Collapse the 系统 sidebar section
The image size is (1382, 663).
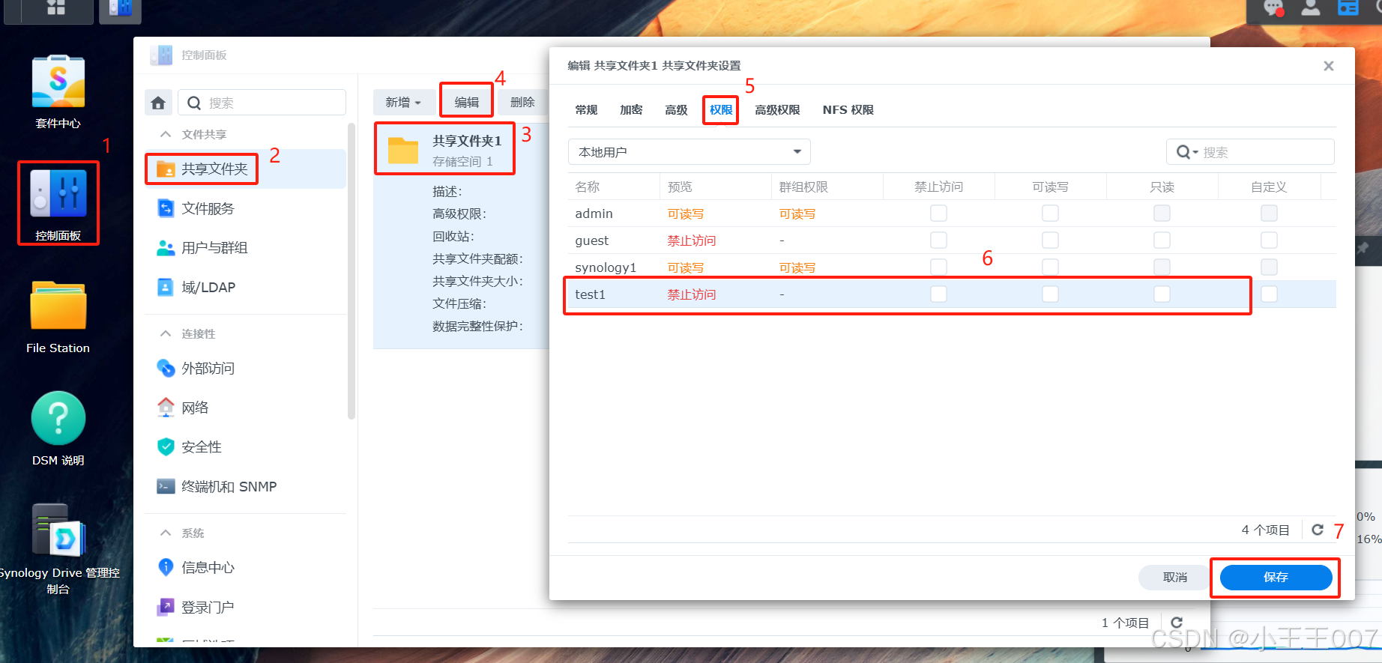166,533
